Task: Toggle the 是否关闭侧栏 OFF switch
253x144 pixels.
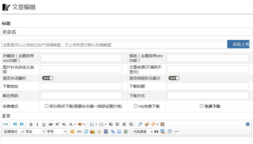Action: (48, 78)
